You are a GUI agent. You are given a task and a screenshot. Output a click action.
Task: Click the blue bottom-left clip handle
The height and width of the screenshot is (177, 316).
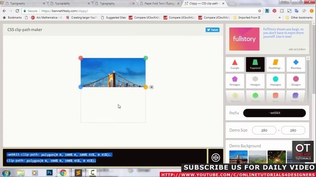[80, 87]
